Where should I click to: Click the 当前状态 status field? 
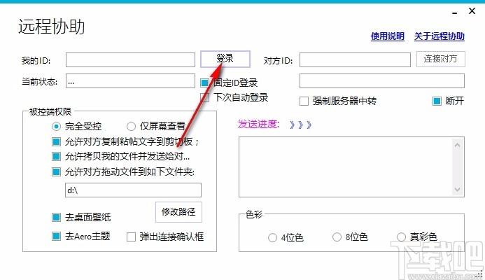(130, 81)
